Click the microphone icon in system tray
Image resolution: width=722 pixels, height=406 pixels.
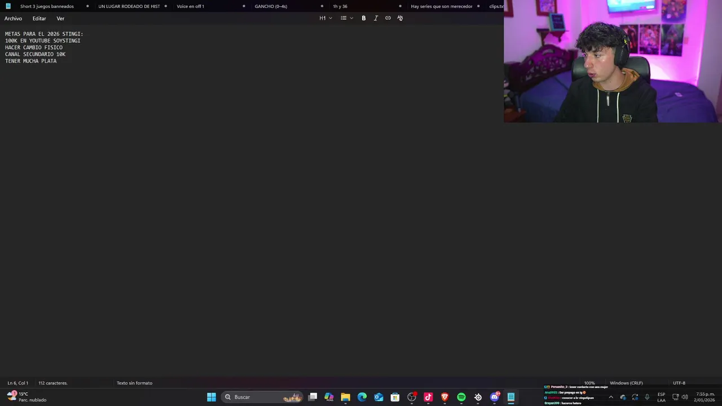(x=647, y=397)
